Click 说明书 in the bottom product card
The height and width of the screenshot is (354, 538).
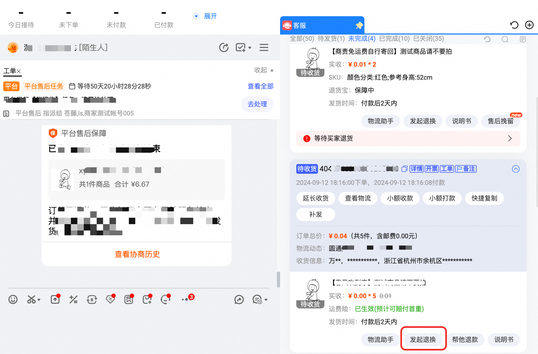coord(504,340)
